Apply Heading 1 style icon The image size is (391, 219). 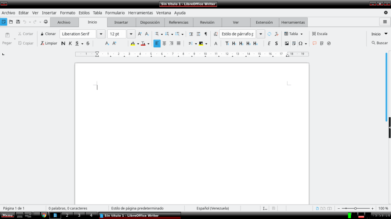pos(234,43)
